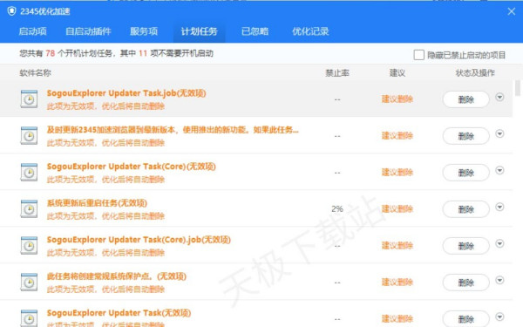Screen dimensions: 523x327
Task: Click 删除 for last SogouExplorer Updater Task(无效项)
Action: pyautogui.click(x=466, y=319)
